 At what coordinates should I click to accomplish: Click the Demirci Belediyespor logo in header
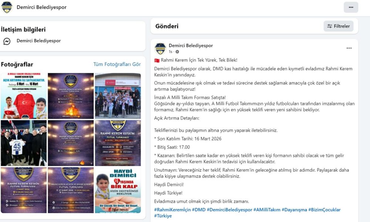coord(7,7)
